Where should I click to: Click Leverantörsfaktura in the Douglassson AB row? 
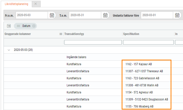pos(78,99)
